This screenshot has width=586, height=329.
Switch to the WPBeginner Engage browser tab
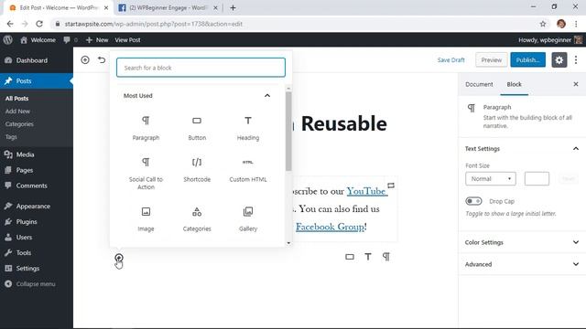click(x=167, y=8)
